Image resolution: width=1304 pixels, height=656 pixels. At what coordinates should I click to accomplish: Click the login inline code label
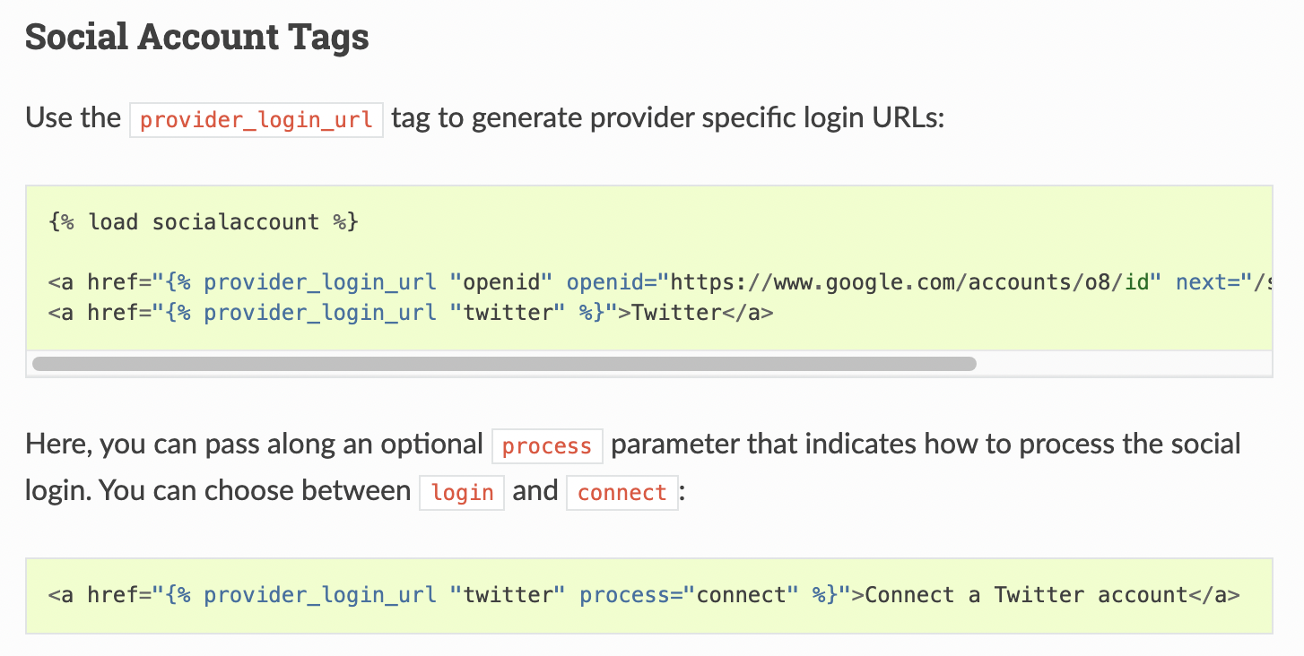(x=462, y=493)
